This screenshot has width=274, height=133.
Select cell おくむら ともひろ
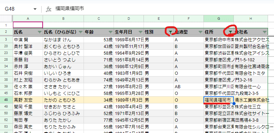click(63, 47)
